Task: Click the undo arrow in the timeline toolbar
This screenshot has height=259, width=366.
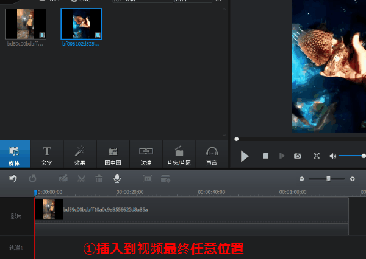Action: 13,179
